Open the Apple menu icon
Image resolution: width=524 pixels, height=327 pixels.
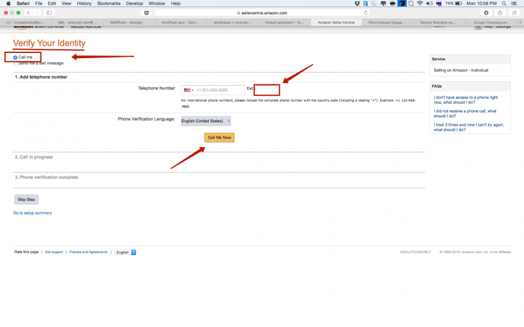(9, 3)
